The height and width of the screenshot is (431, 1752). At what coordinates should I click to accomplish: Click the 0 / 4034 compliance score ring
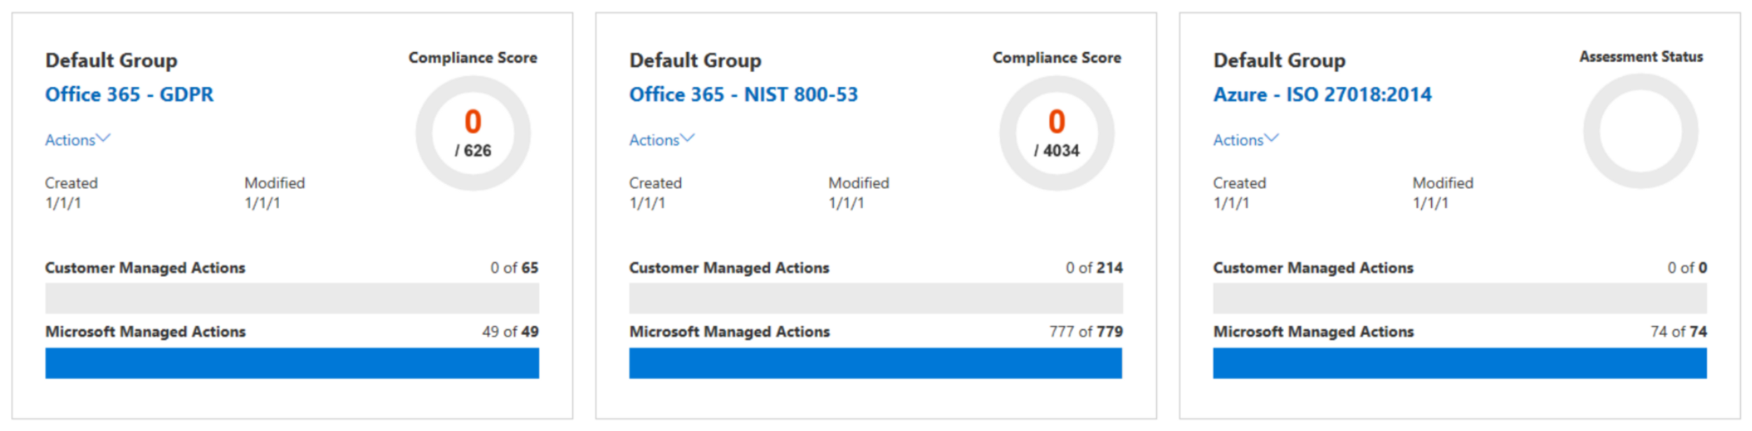1057,133
